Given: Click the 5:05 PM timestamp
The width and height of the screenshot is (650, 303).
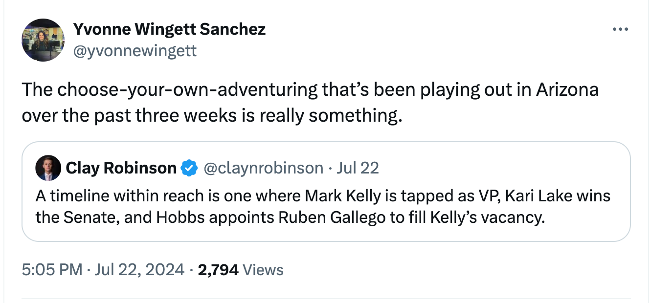Looking at the screenshot, I should tap(52, 269).
